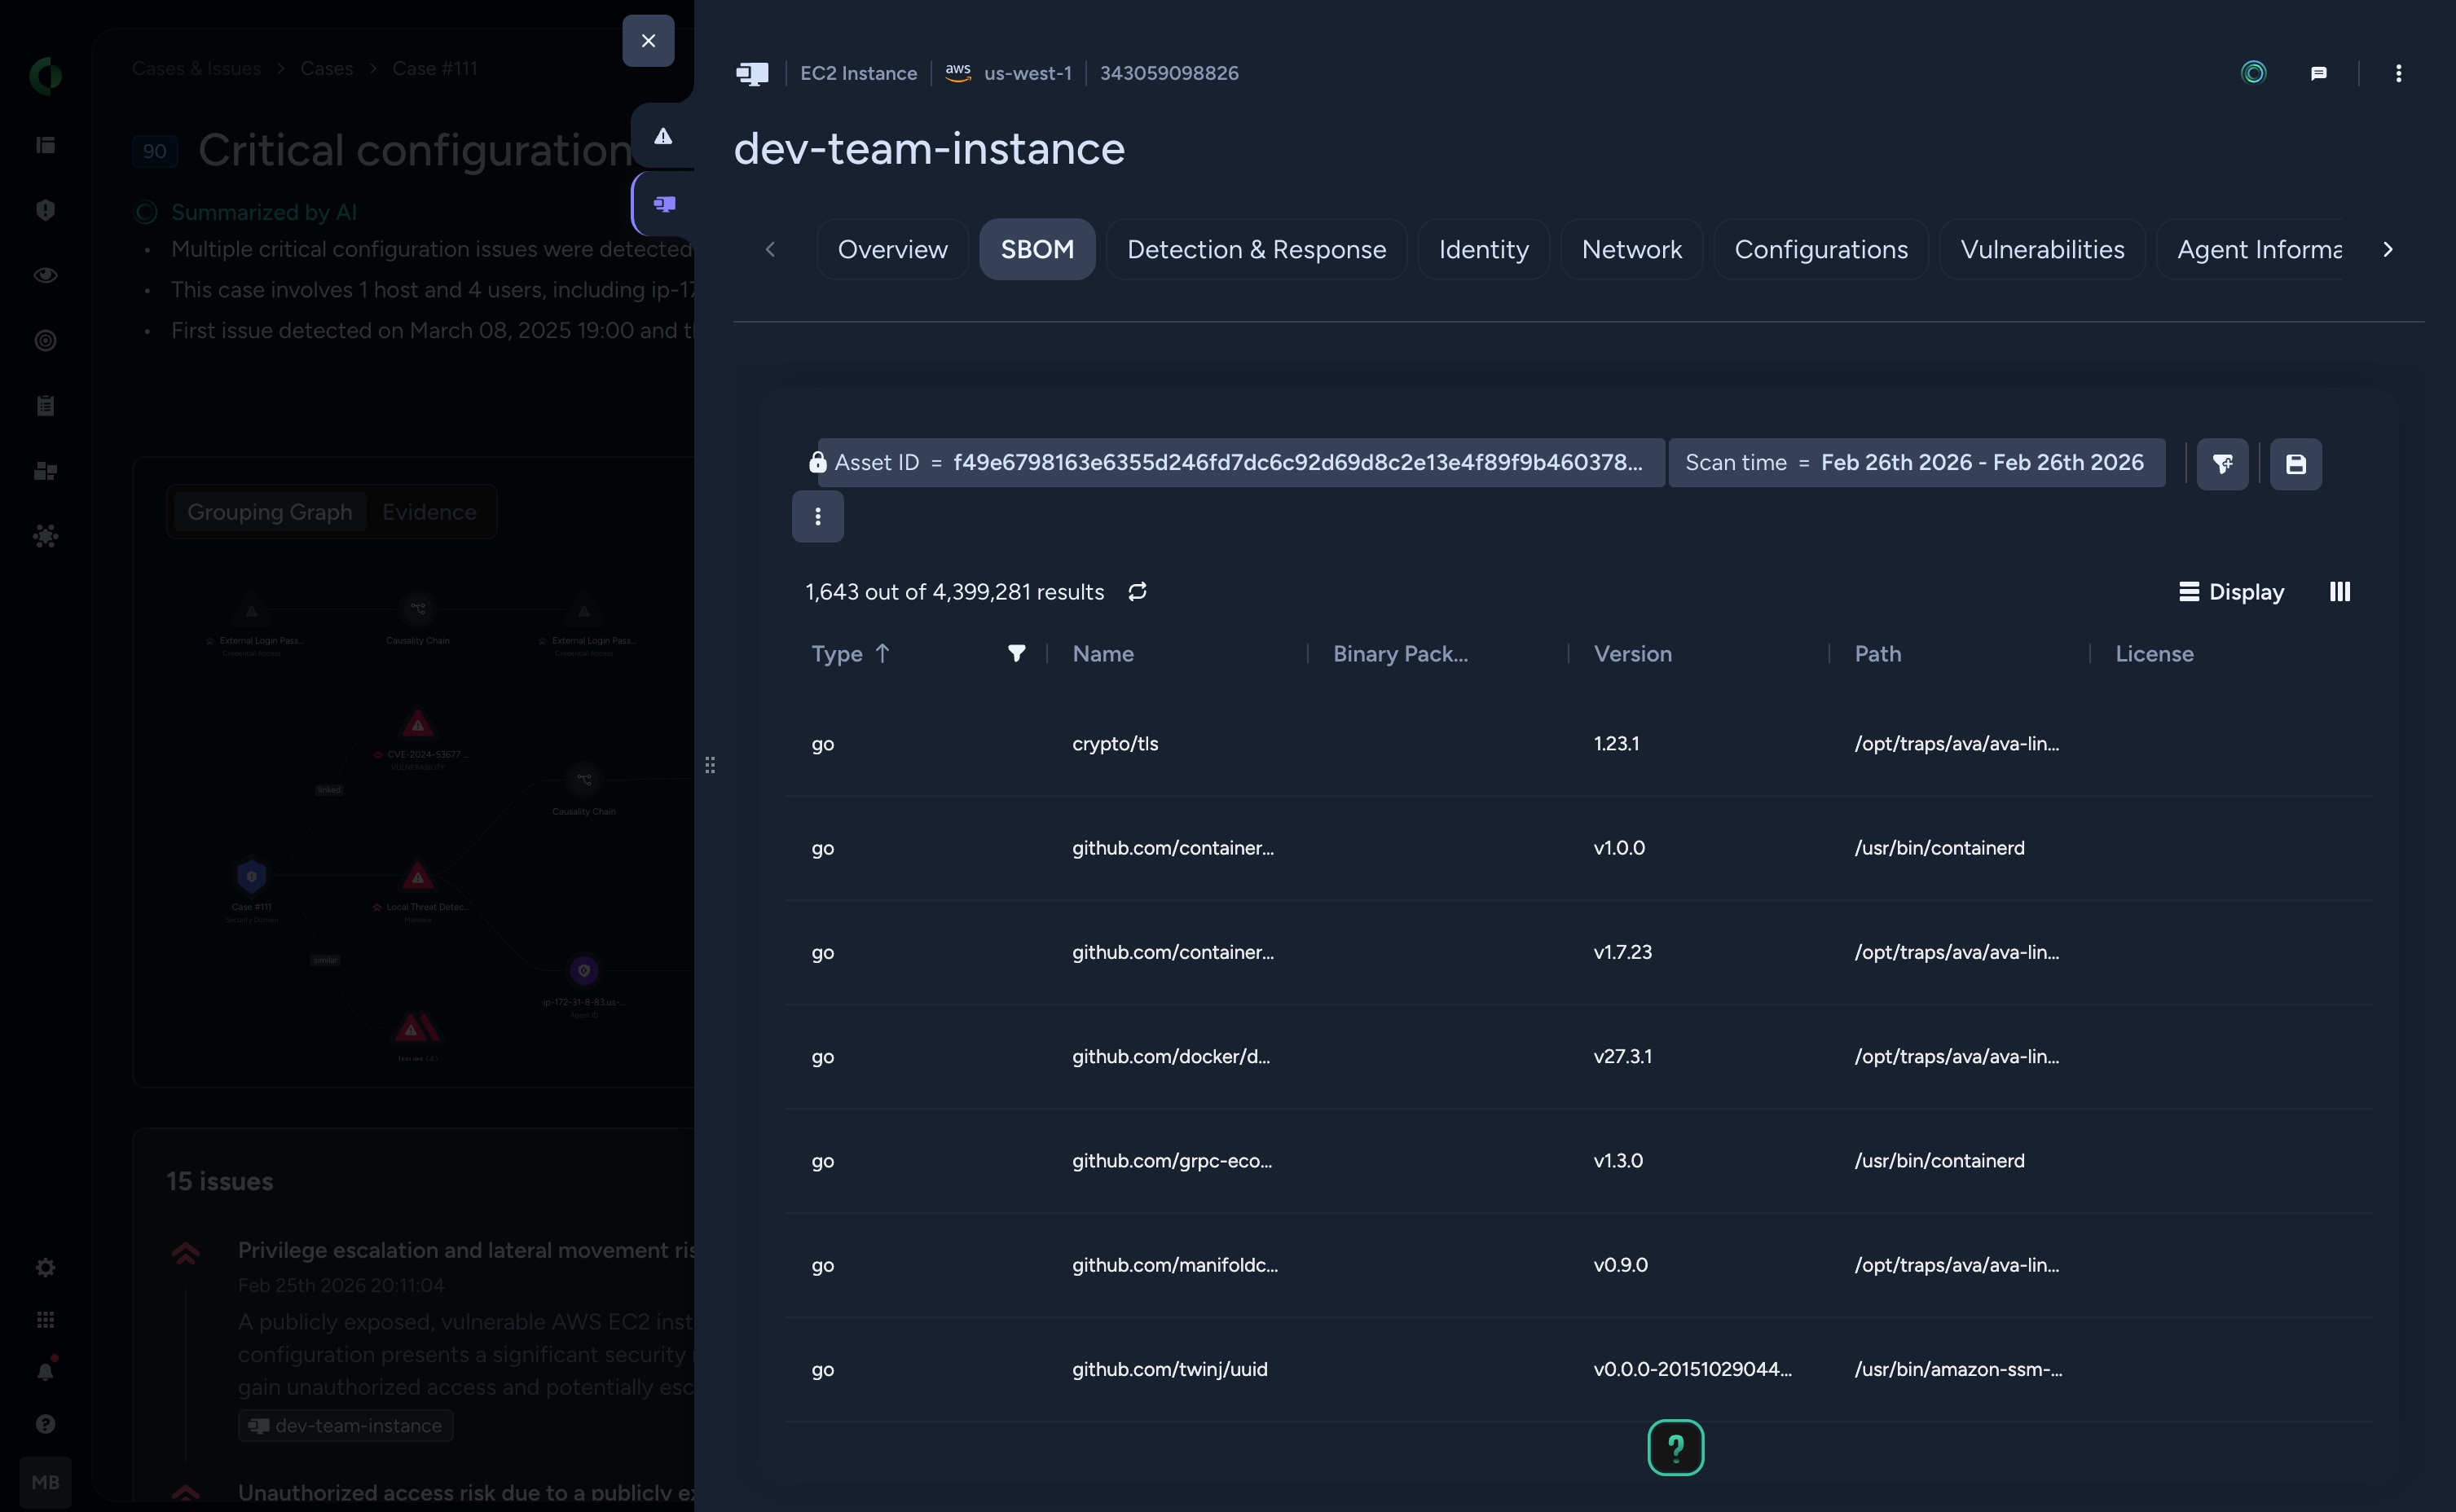Click the refresh results icon
The image size is (2456, 1512).
pyautogui.click(x=1137, y=592)
